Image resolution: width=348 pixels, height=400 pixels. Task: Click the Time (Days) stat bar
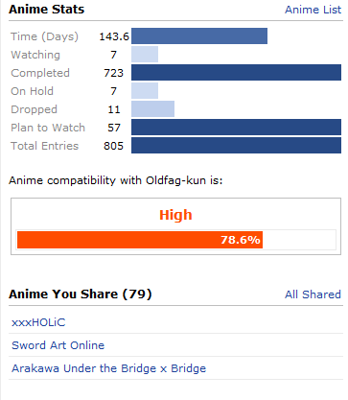click(199, 36)
